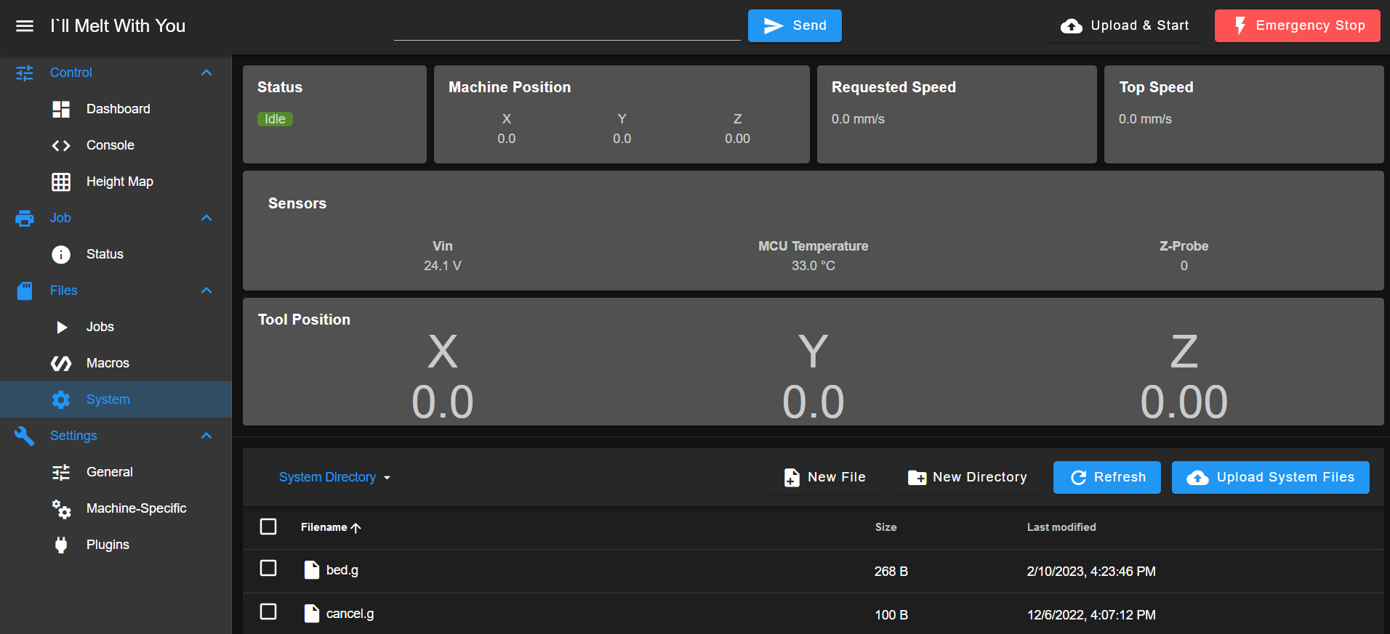
Task: Click the bed.g file document icon
Action: [x=311, y=570]
